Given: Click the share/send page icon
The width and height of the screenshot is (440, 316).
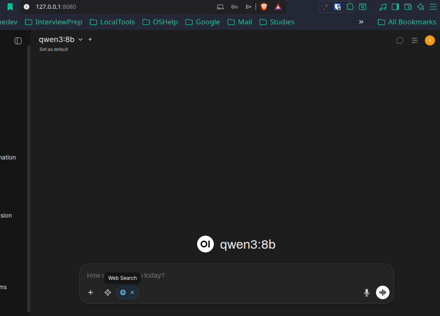Looking at the screenshot, I should (x=248, y=7).
